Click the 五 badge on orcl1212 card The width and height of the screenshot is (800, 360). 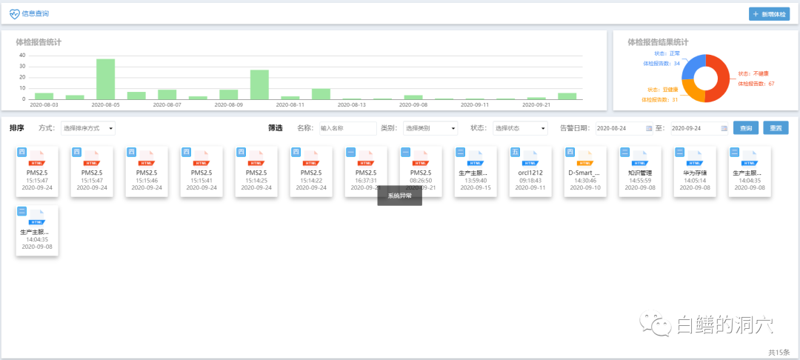point(515,151)
